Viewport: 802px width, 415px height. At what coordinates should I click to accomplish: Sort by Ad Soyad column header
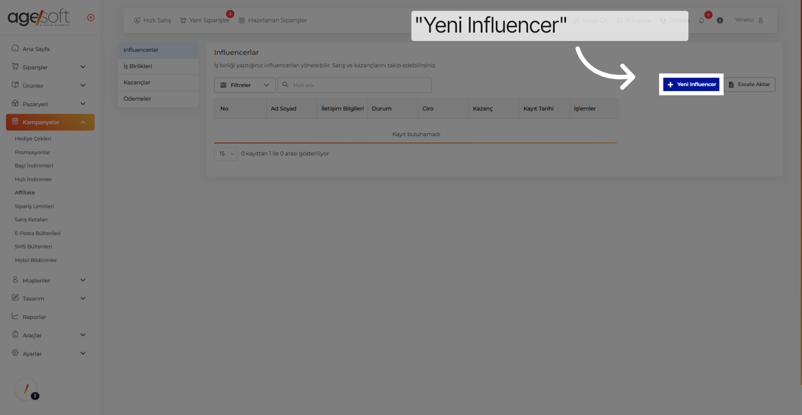pyautogui.click(x=292, y=109)
